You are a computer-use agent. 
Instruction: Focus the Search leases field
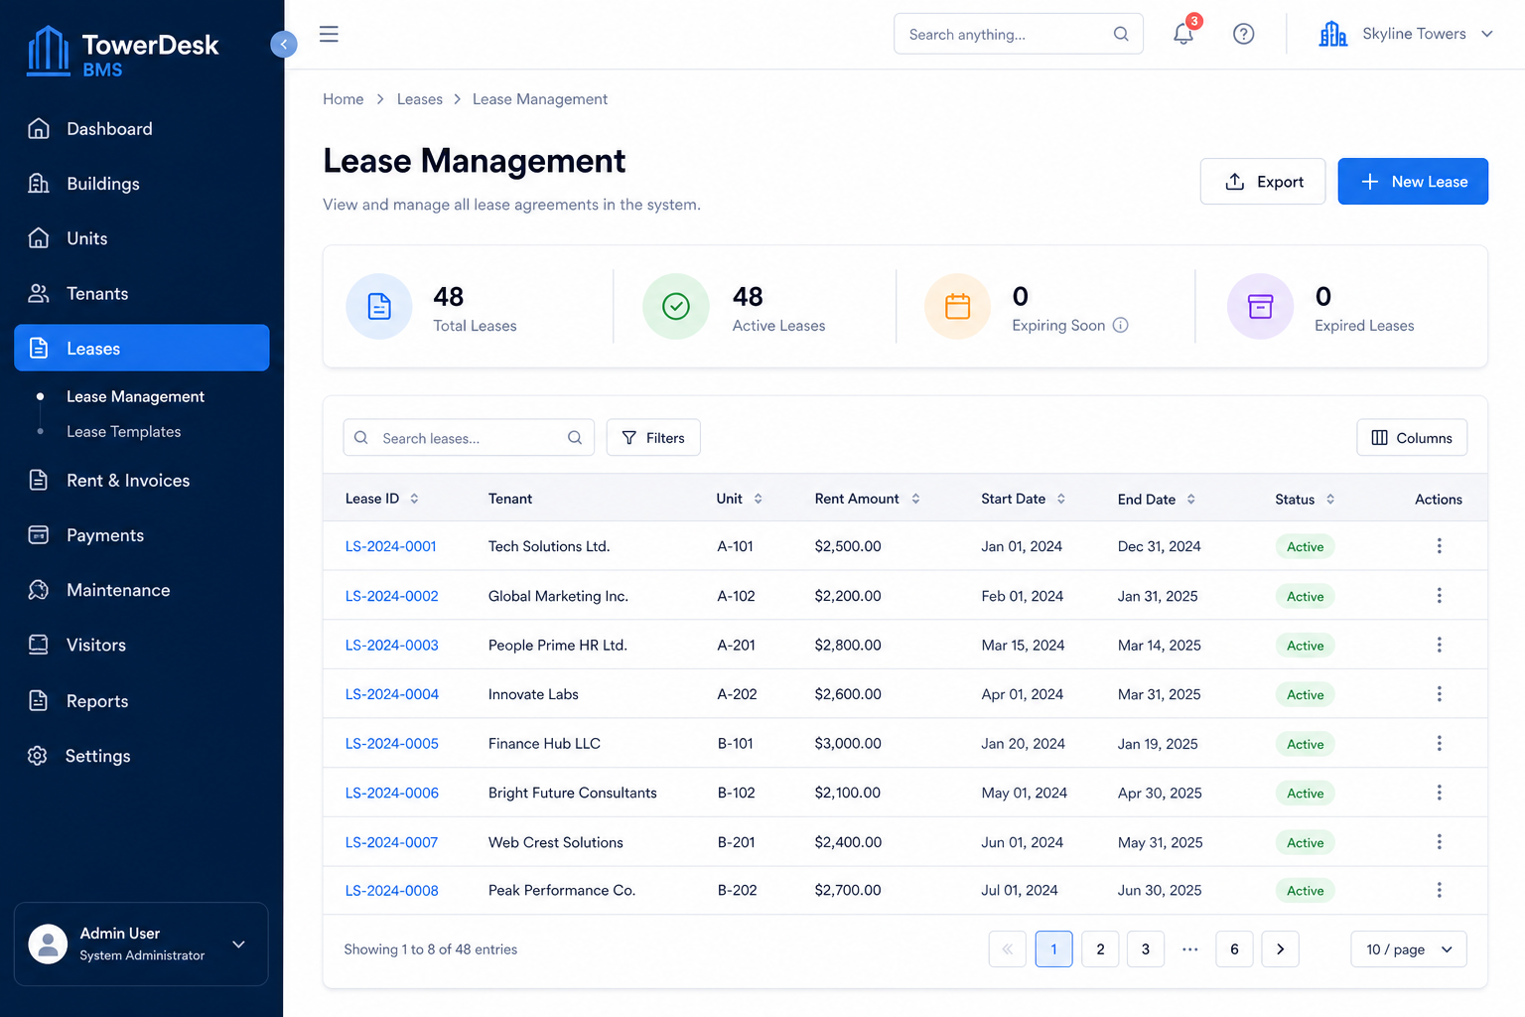(469, 438)
